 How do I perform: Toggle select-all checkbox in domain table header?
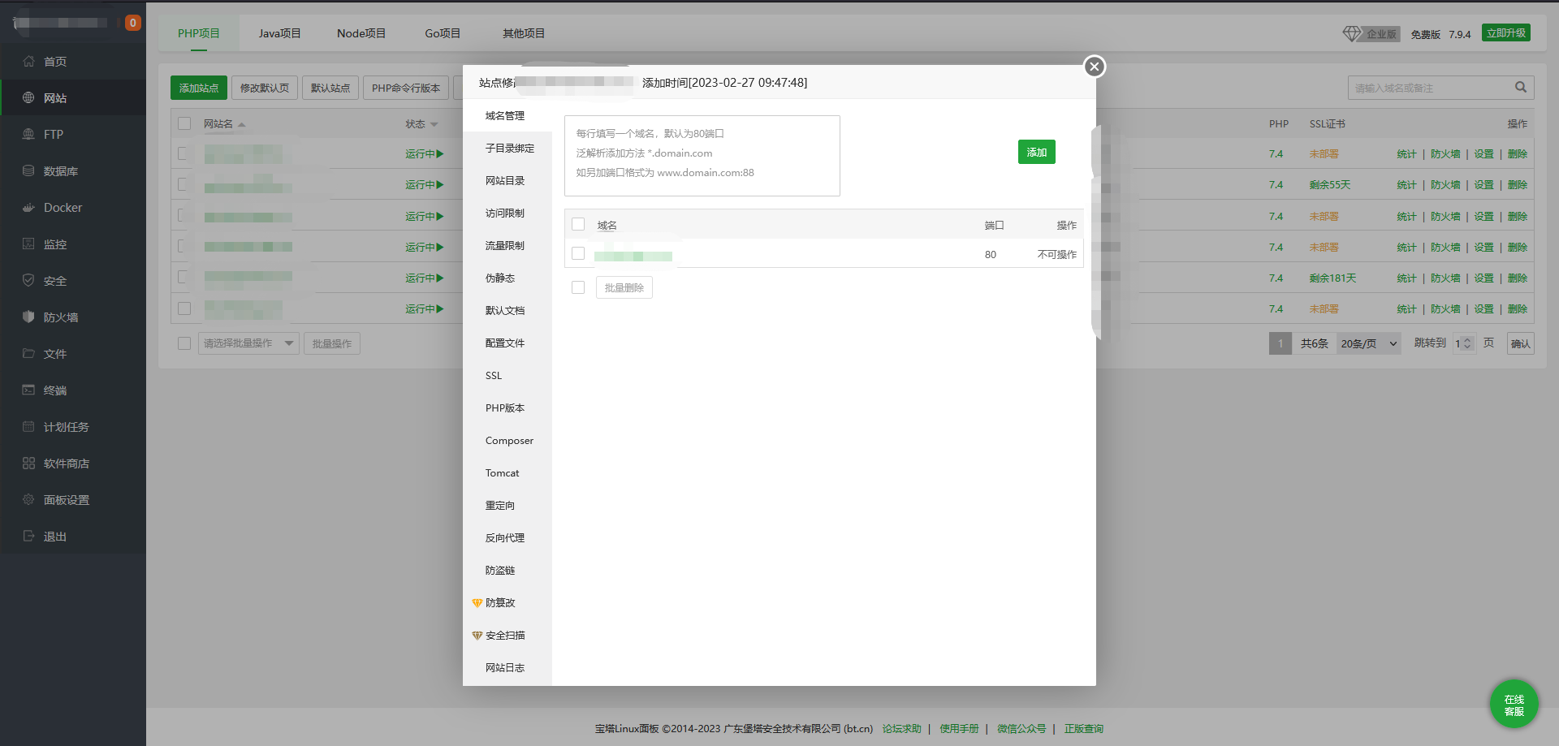(578, 225)
